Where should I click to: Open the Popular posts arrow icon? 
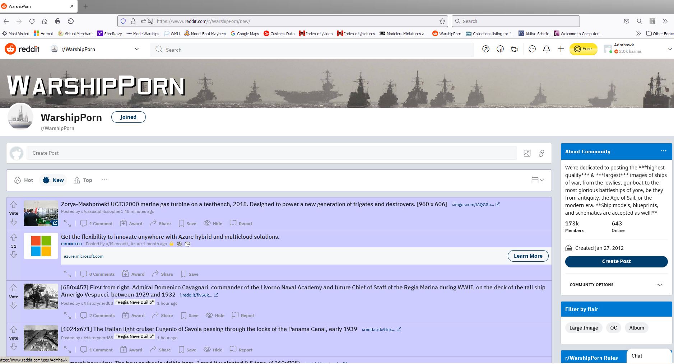(x=486, y=49)
